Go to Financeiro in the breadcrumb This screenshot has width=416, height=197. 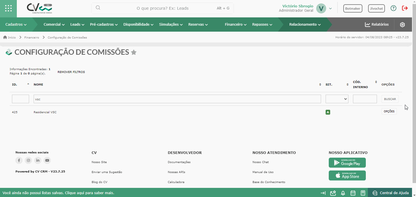(32, 37)
